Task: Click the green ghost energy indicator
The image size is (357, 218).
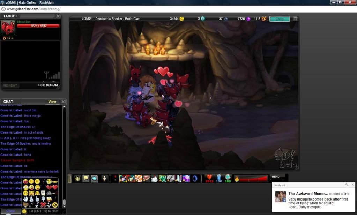Action: (x=228, y=177)
